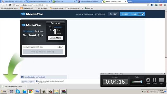Click the plus icon beside Hardys Egglocke(2).dsv

point(57,47)
